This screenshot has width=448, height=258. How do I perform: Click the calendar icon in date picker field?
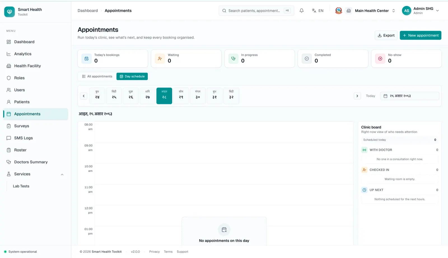[385, 96]
